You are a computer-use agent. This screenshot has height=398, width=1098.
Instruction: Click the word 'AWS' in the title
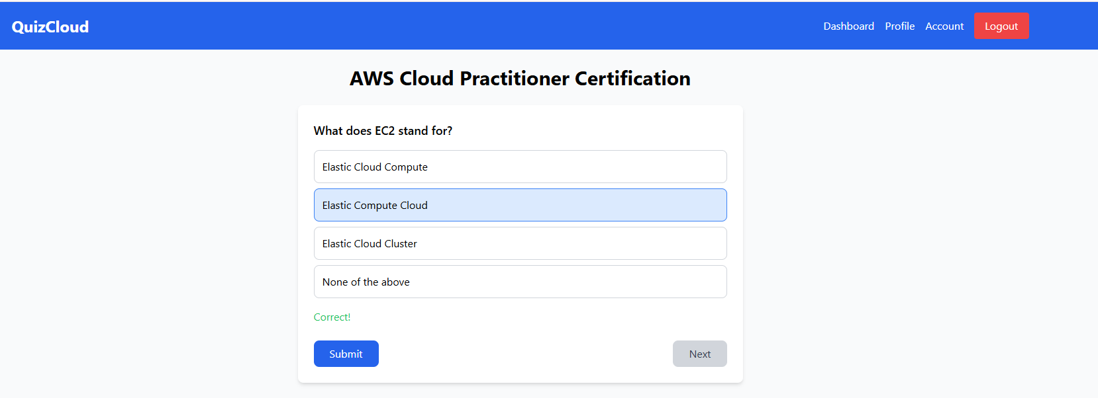(372, 79)
